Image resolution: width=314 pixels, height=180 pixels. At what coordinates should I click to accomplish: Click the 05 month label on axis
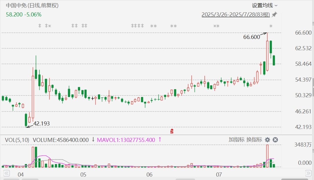pyautogui.click(x=83, y=175)
